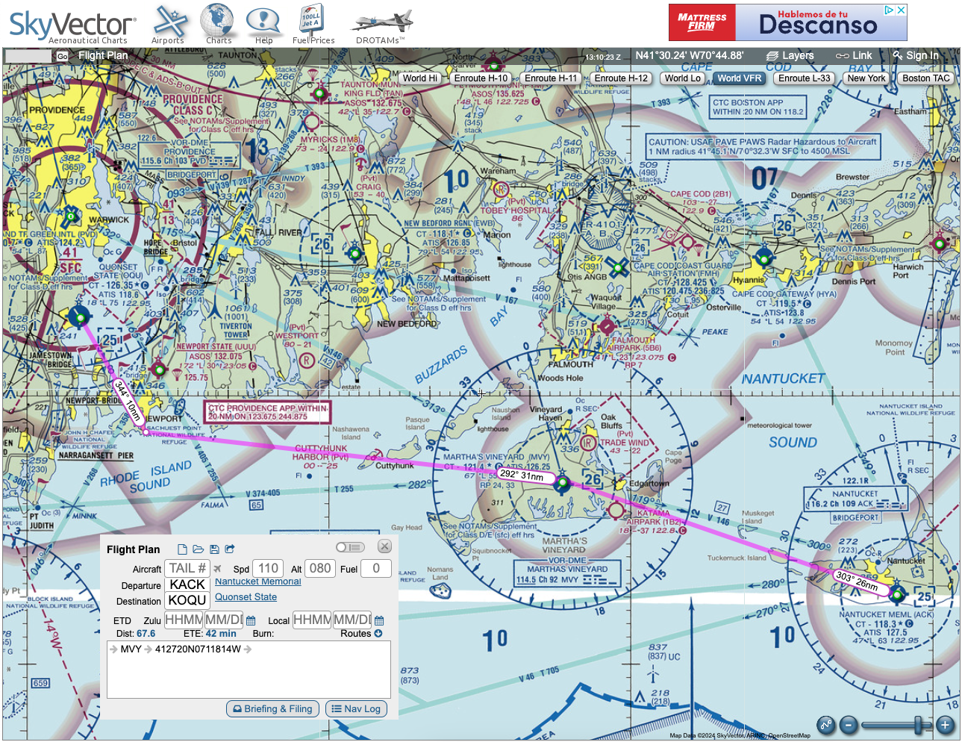Screen dimensions: 962x742
Task: Open the Nantucket Memorial airport link
Action: click(258, 582)
